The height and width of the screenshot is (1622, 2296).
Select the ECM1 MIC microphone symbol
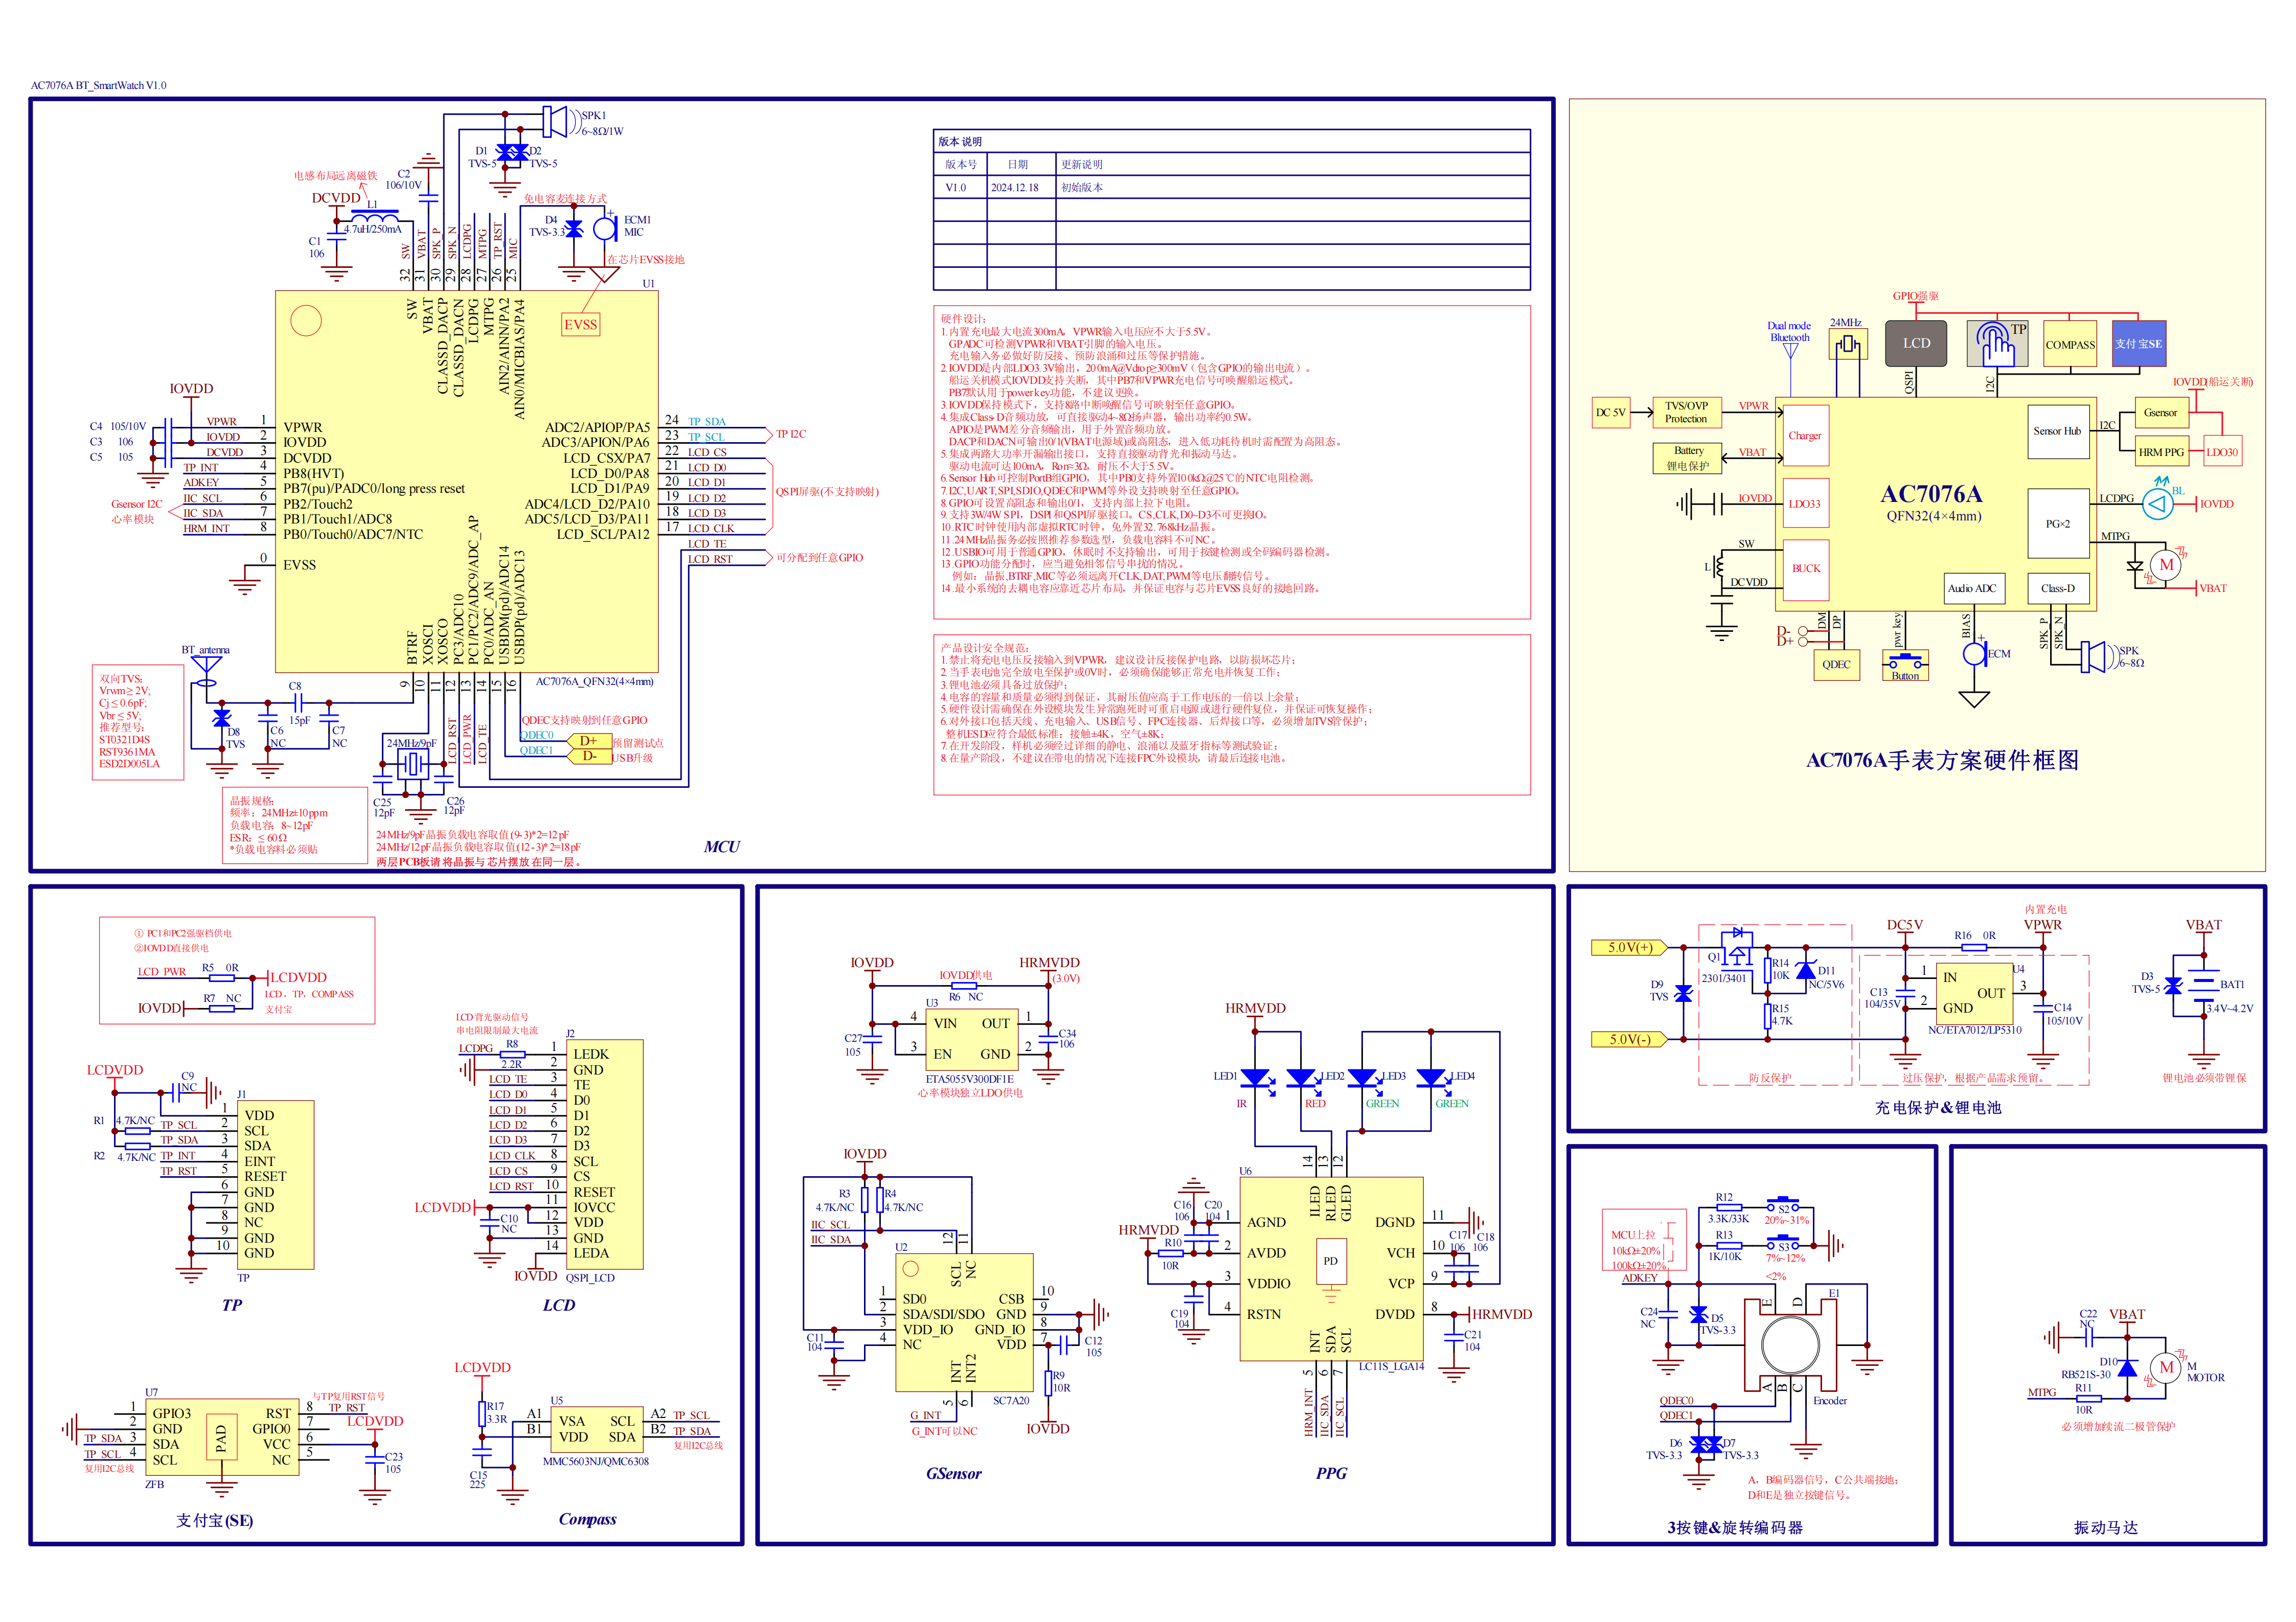point(605,229)
